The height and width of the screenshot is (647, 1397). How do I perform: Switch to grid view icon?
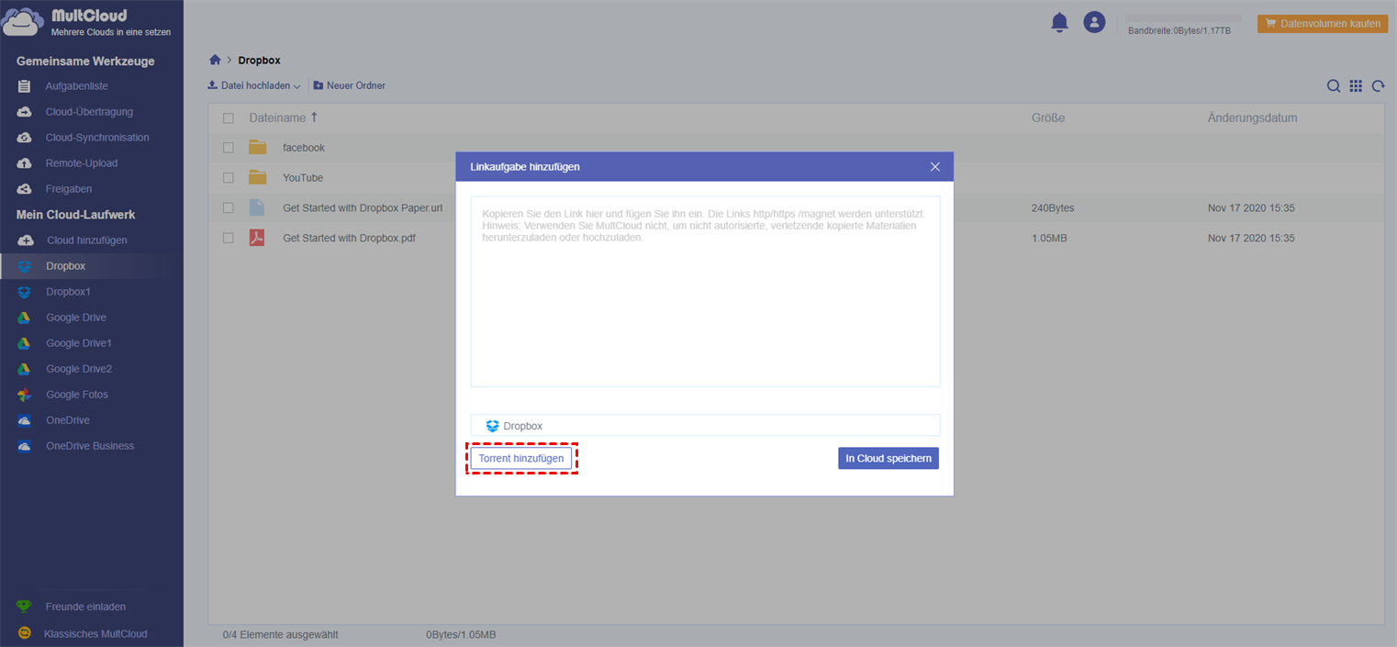coord(1356,86)
